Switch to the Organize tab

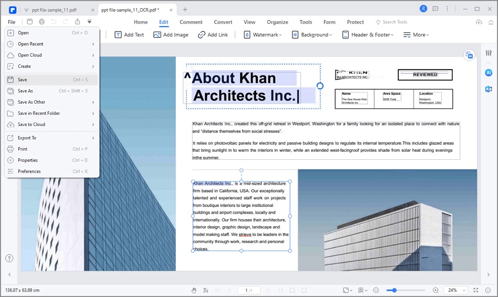277,22
